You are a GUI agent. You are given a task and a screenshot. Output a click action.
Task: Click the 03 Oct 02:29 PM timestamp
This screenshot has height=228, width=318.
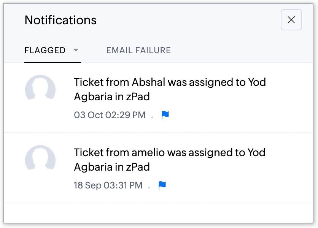110,115
